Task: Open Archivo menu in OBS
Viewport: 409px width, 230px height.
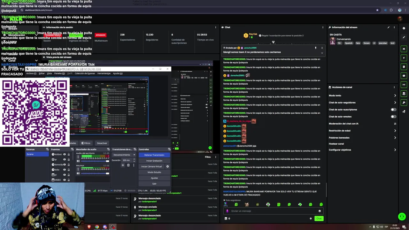Action: (x=31, y=73)
